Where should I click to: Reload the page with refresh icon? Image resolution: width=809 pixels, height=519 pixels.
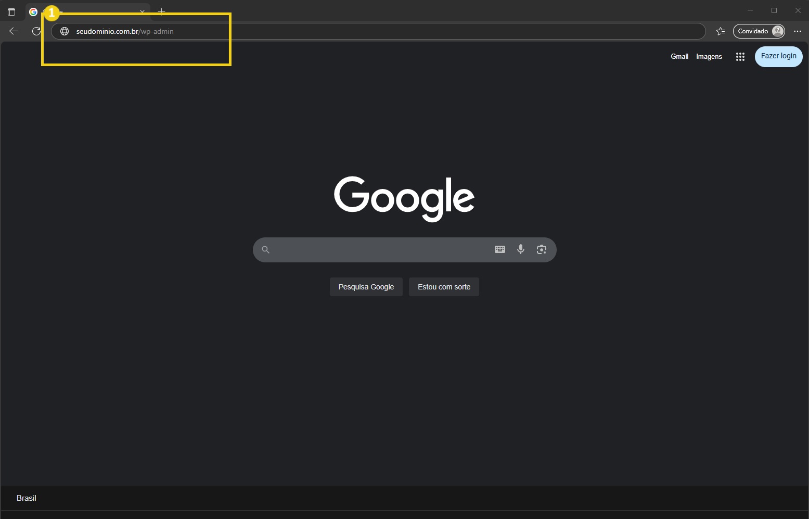point(36,31)
